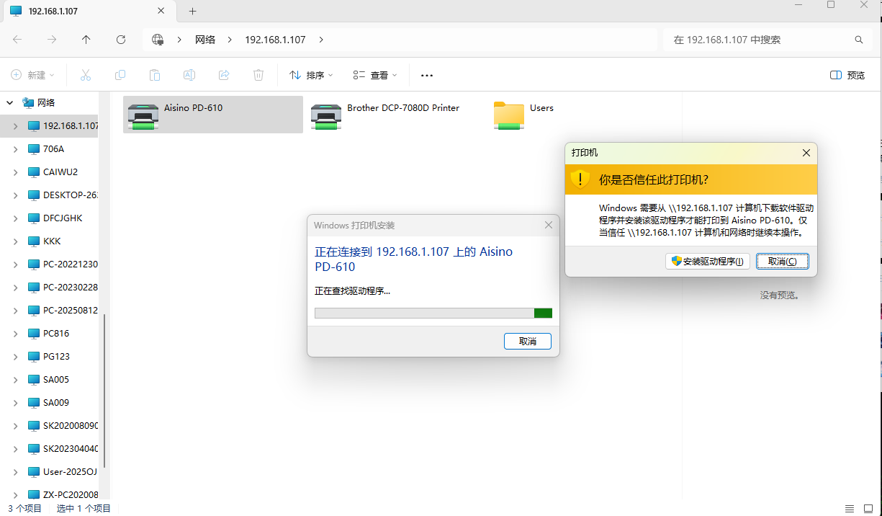Expand the CAIWU2 tree node
882x516 pixels.
tap(16, 172)
